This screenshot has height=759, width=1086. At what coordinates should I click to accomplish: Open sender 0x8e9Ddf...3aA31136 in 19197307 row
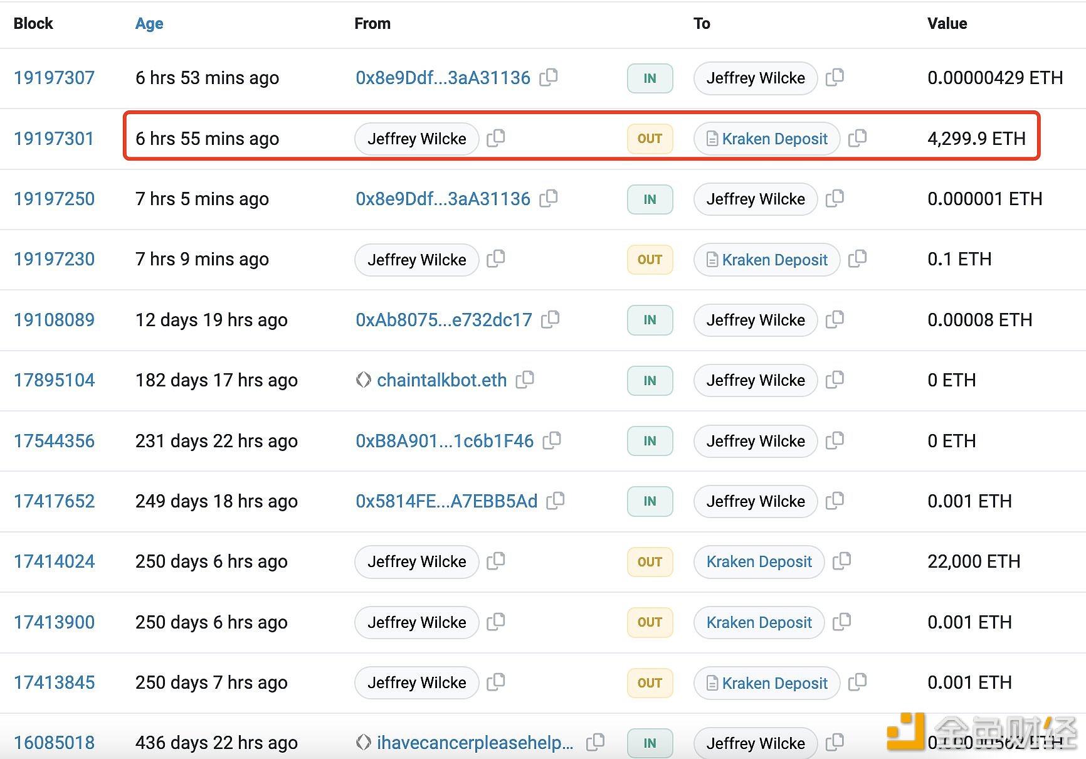[x=443, y=78]
